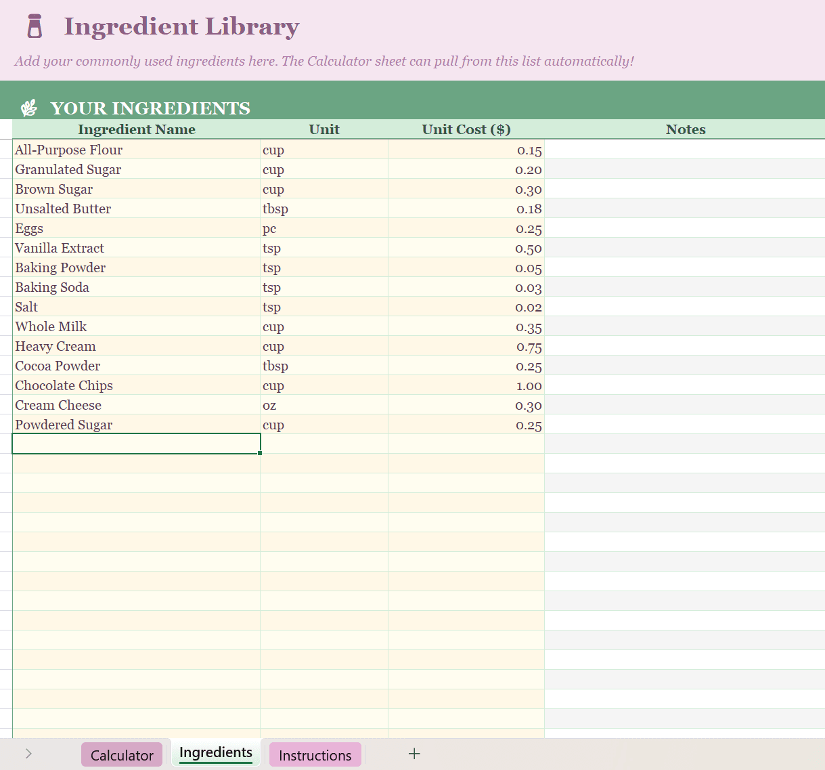This screenshot has height=770, width=825.
Task: Select the unit cost 0.75 for heavy cream
Action: 466,346
